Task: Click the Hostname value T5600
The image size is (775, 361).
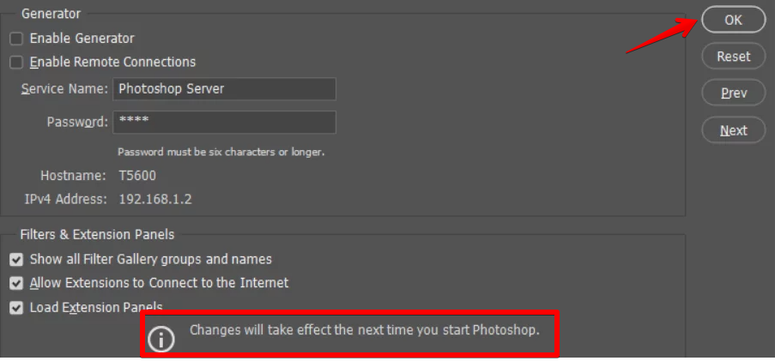Action: coord(137,176)
